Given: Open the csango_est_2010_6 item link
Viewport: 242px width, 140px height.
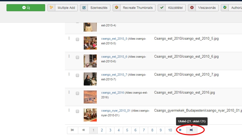Looking at the screenshot, I should coord(114,57).
